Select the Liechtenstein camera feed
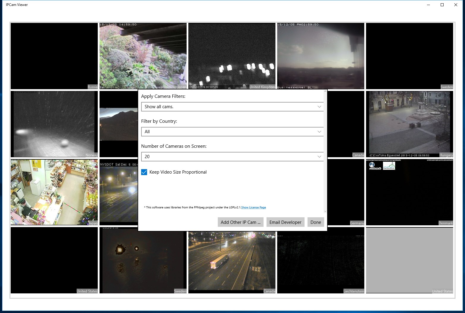The width and height of the screenshot is (465, 313). (321, 260)
